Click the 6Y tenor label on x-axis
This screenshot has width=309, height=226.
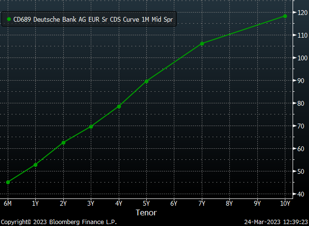[x=174, y=203]
